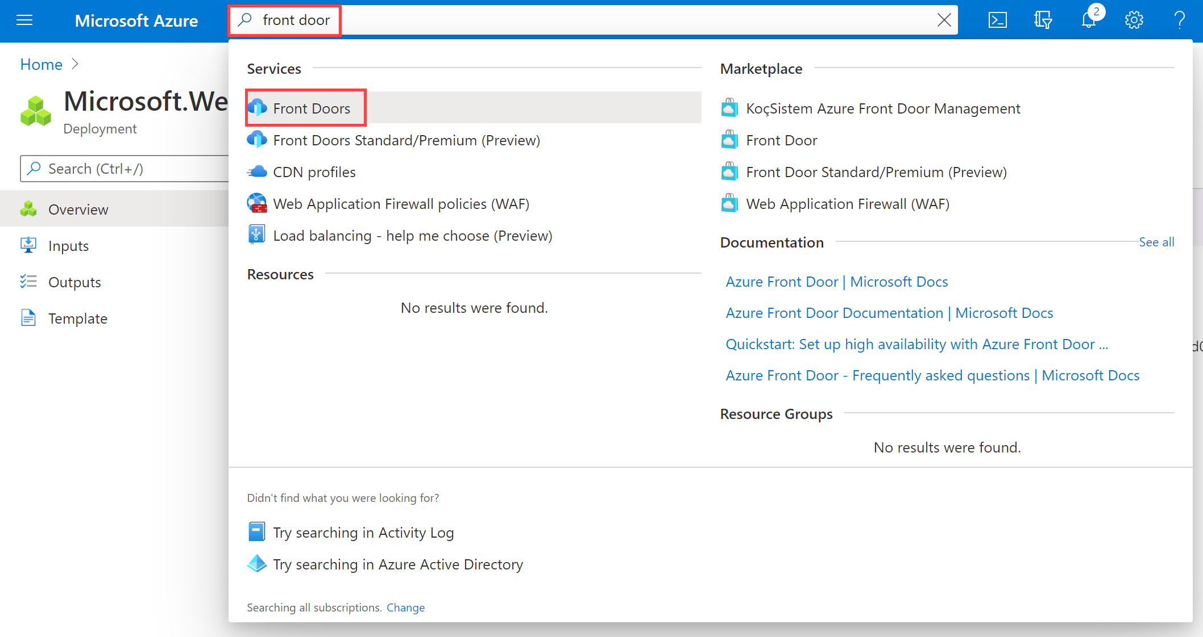Image resolution: width=1203 pixels, height=637 pixels.
Task: Switch to the Template section
Action: pos(78,318)
